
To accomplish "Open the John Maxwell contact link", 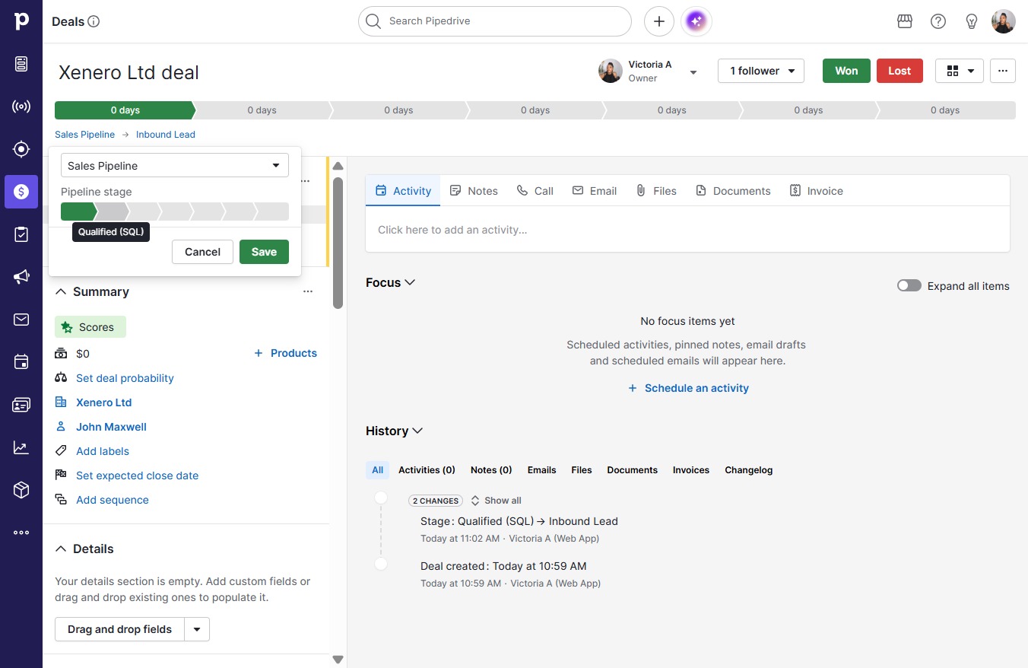I will [x=111, y=427].
